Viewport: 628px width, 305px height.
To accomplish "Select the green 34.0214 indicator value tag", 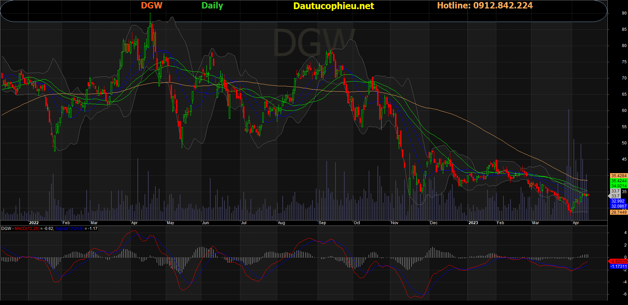I will pos(619,186).
